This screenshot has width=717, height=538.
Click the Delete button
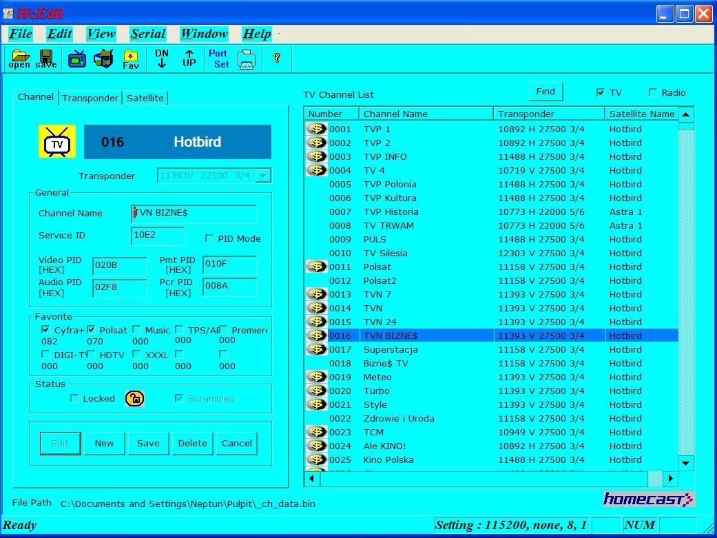193,444
